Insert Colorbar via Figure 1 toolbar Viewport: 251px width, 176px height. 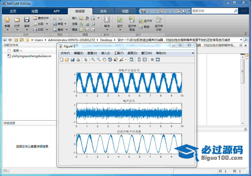coord(139,60)
